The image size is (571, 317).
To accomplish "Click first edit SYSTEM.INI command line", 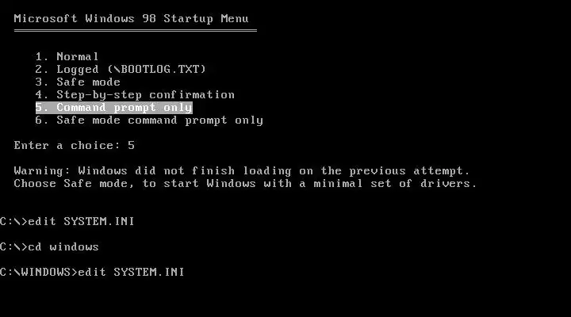I will 67,221.
